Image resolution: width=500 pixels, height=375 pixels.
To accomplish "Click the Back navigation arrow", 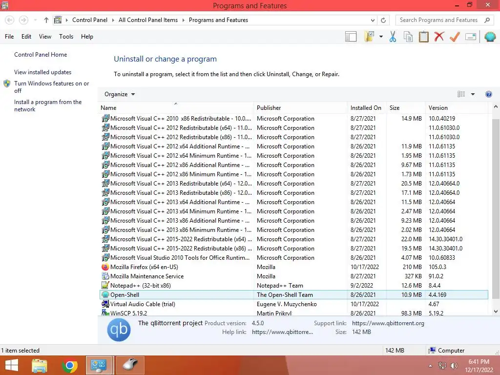I will click(x=10, y=20).
